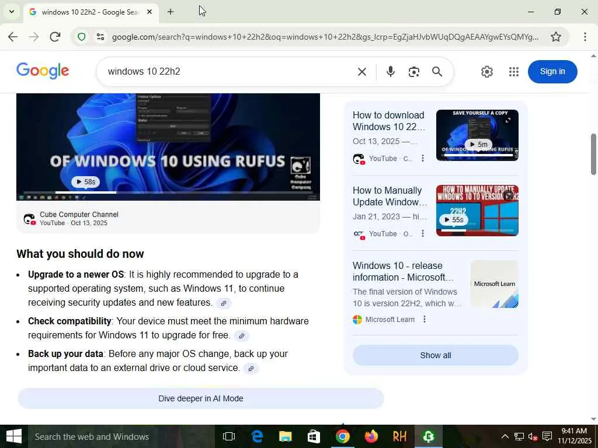Clear the search query

click(x=362, y=72)
